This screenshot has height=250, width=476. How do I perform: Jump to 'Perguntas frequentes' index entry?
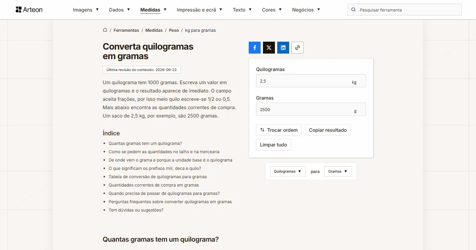[170, 202]
